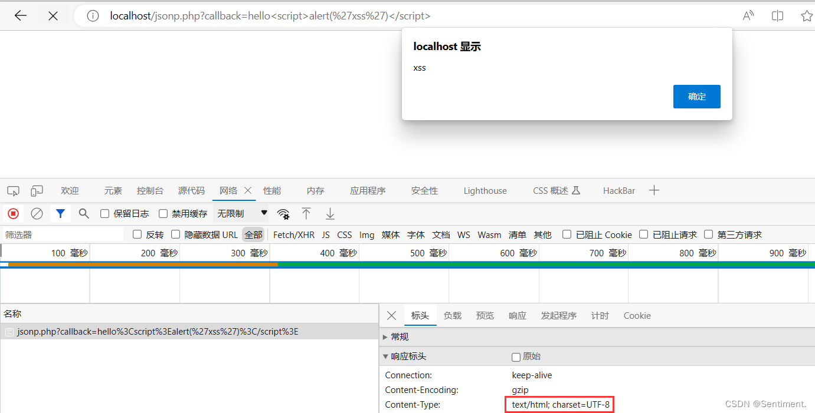Activate the inspect element picker icon

coord(13,191)
